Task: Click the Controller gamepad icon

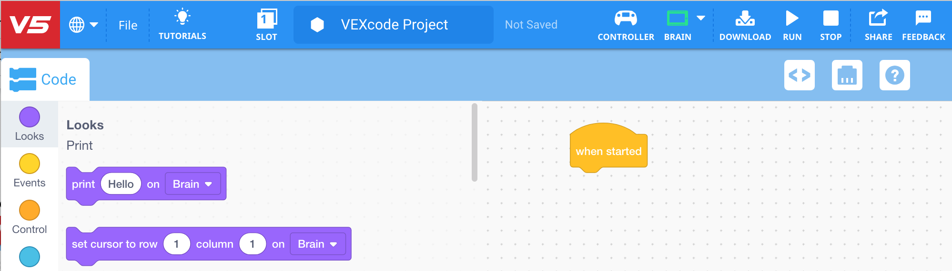Action: click(626, 19)
